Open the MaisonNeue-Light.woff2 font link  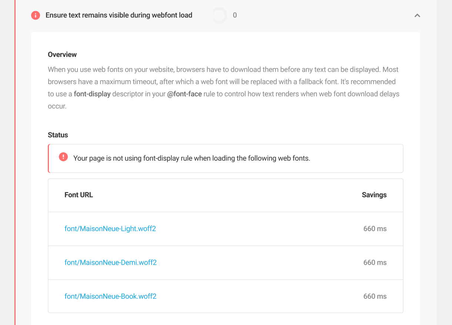110,228
